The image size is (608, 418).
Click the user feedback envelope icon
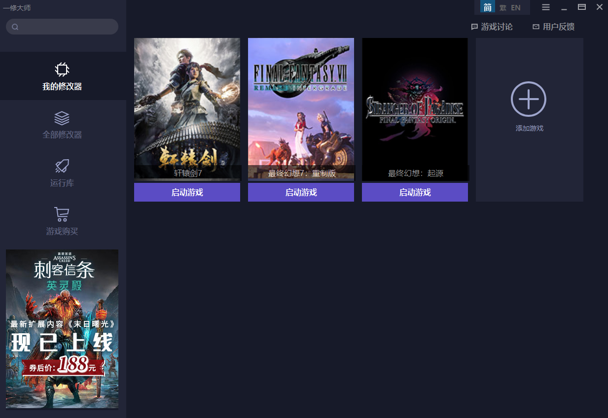click(536, 27)
